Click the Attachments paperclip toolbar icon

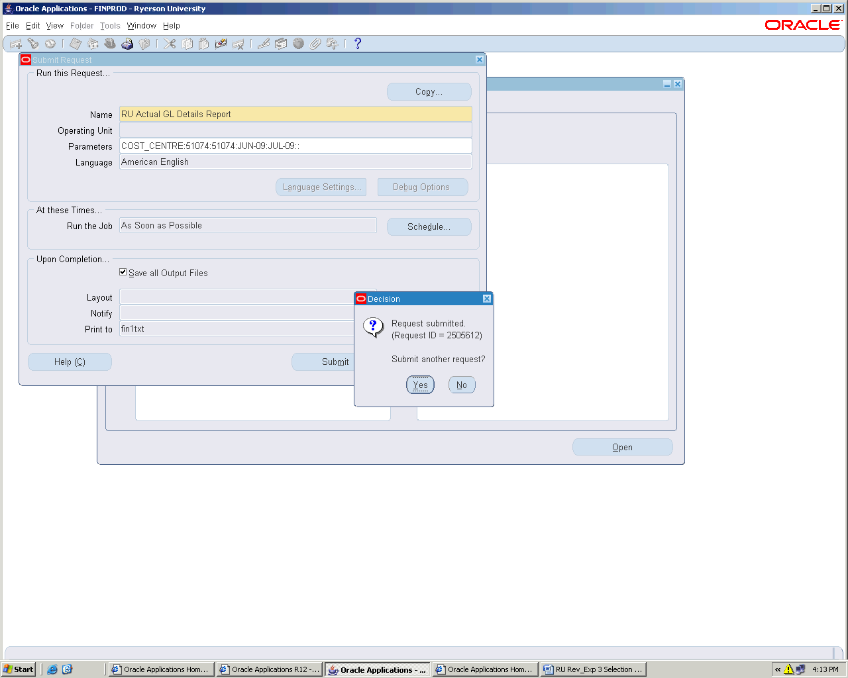(x=315, y=44)
